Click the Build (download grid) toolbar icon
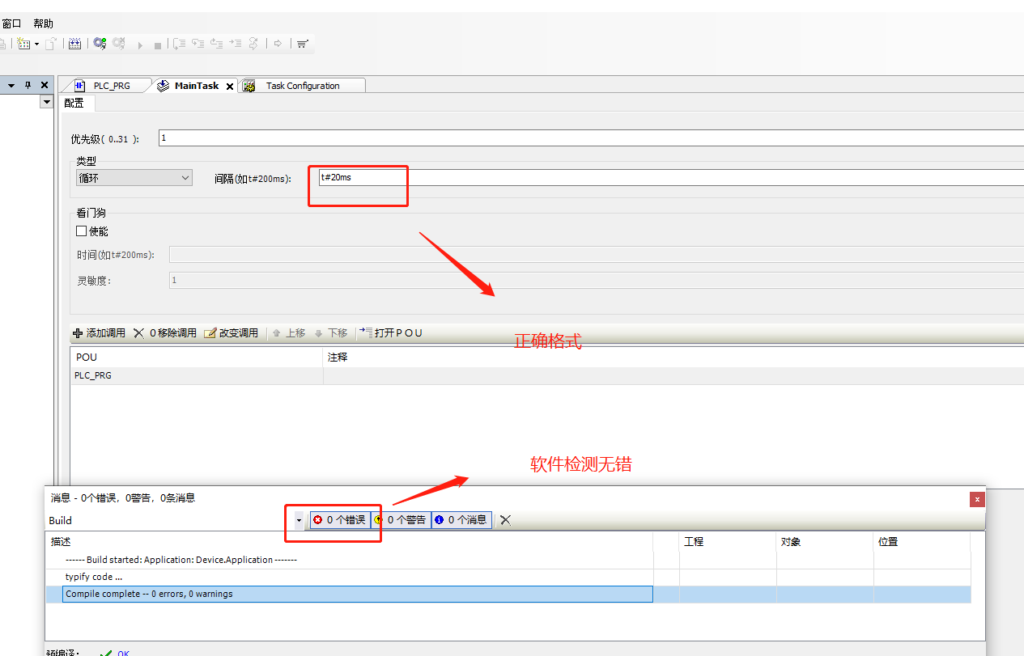The image size is (1024, 656). 74,44
